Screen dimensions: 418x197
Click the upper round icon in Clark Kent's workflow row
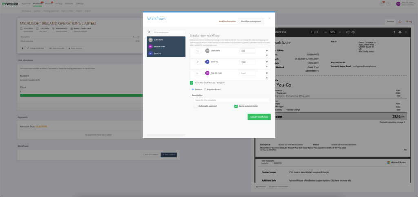click(x=267, y=50)
